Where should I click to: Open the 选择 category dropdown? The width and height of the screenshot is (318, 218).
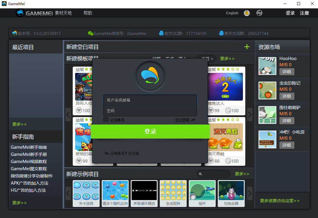point(207,59)
